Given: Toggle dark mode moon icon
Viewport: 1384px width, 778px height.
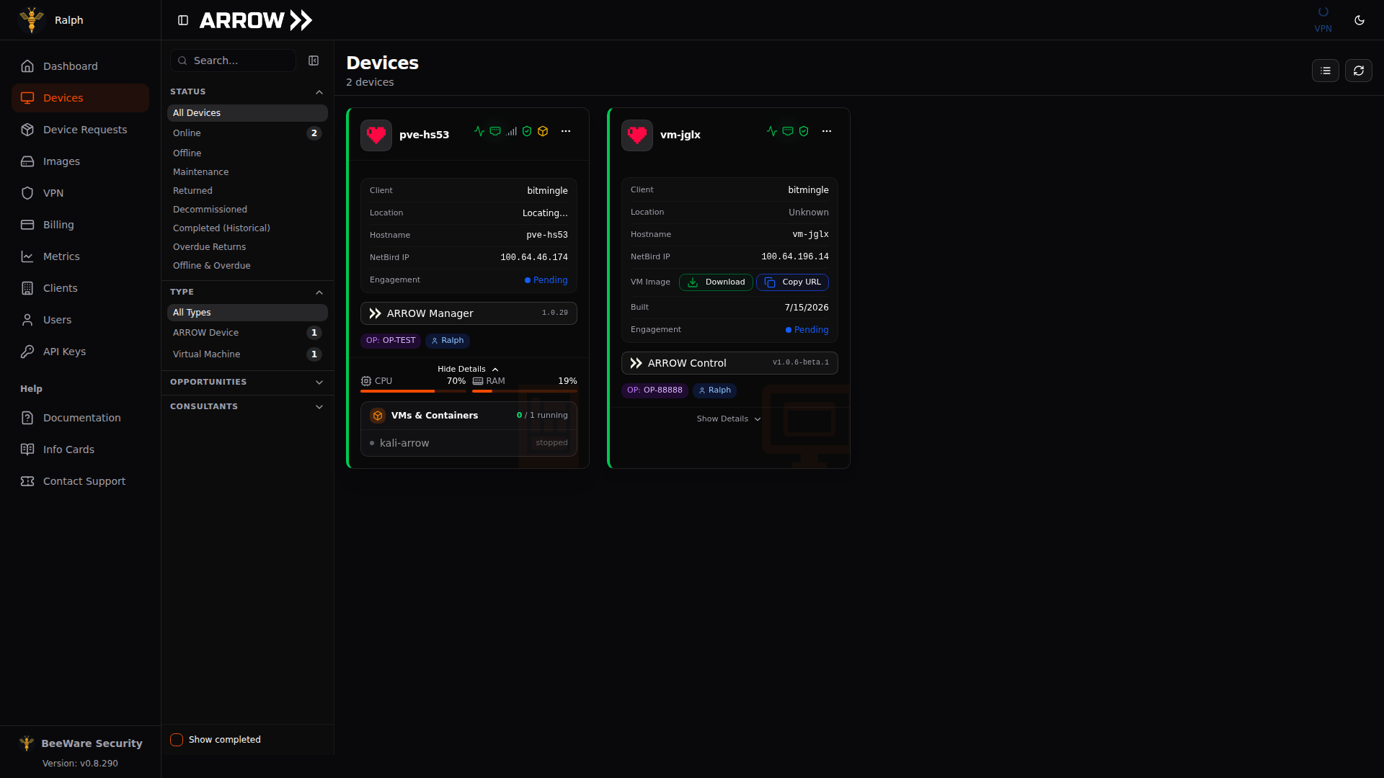Looking at the screenshot, I should pyautogui.click(x=1359, y=20).
